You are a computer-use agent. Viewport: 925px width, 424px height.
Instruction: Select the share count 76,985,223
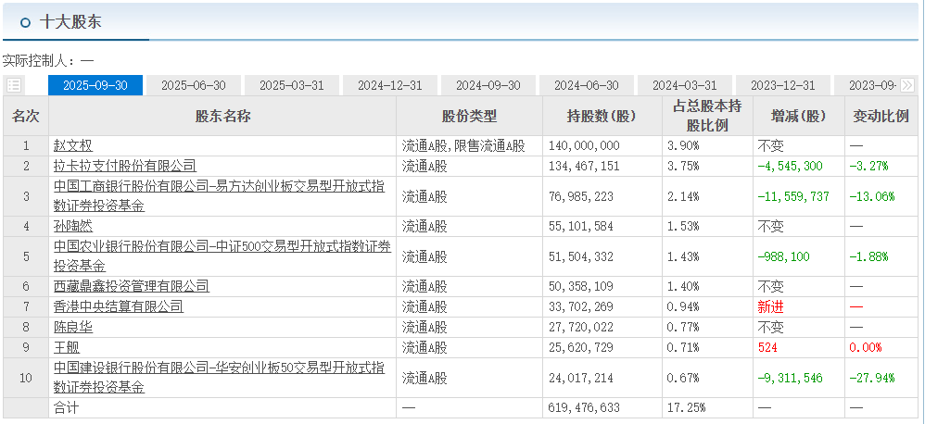(581, 196)
